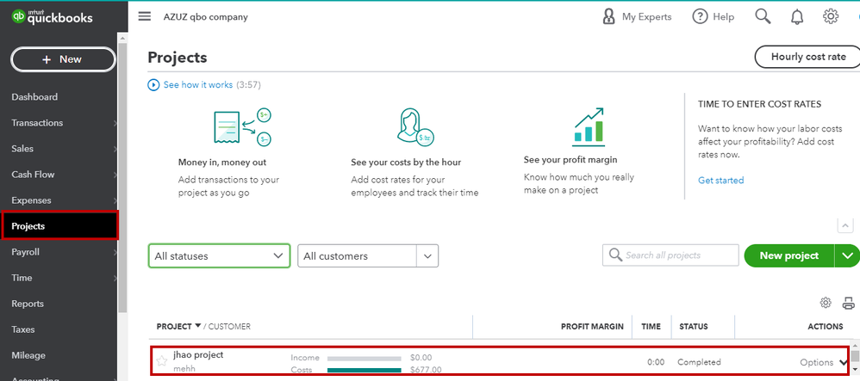Favorite jhao project with the star
Image resolution: width=860 pixels, height=381 pixels.
click(x=161, y=361)
